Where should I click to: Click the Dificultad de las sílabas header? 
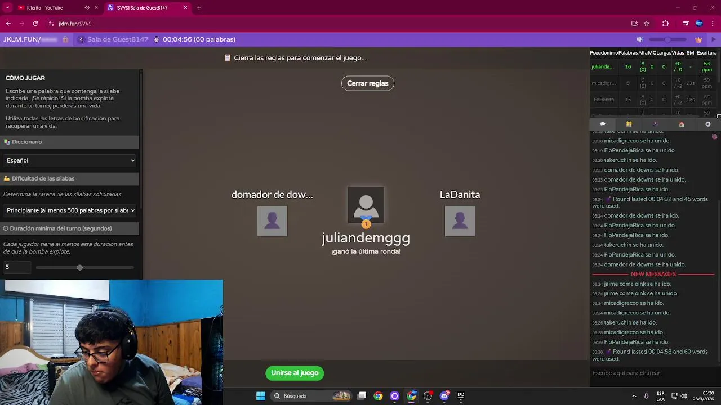[x=70, y=178]
